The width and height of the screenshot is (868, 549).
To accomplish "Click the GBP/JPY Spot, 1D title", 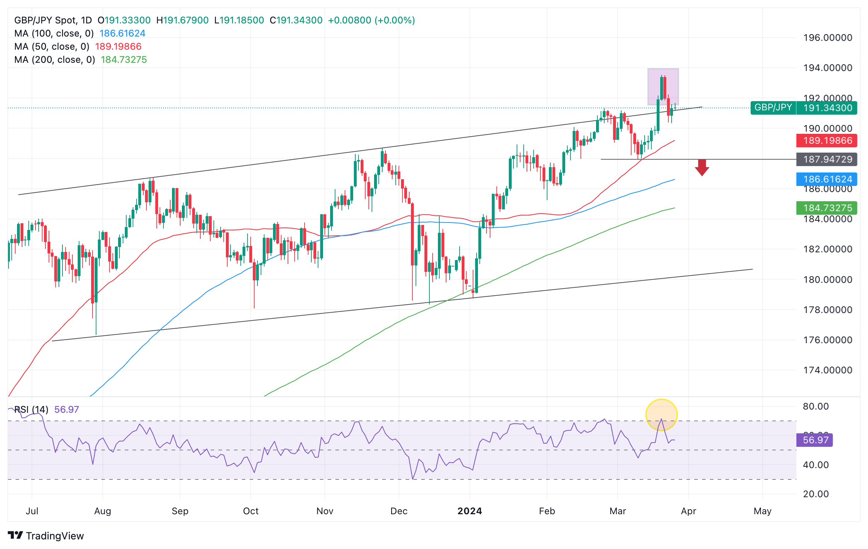I will [x=53, y=20].
